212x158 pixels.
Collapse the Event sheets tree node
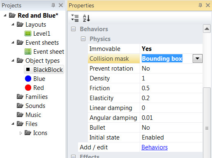13,43
